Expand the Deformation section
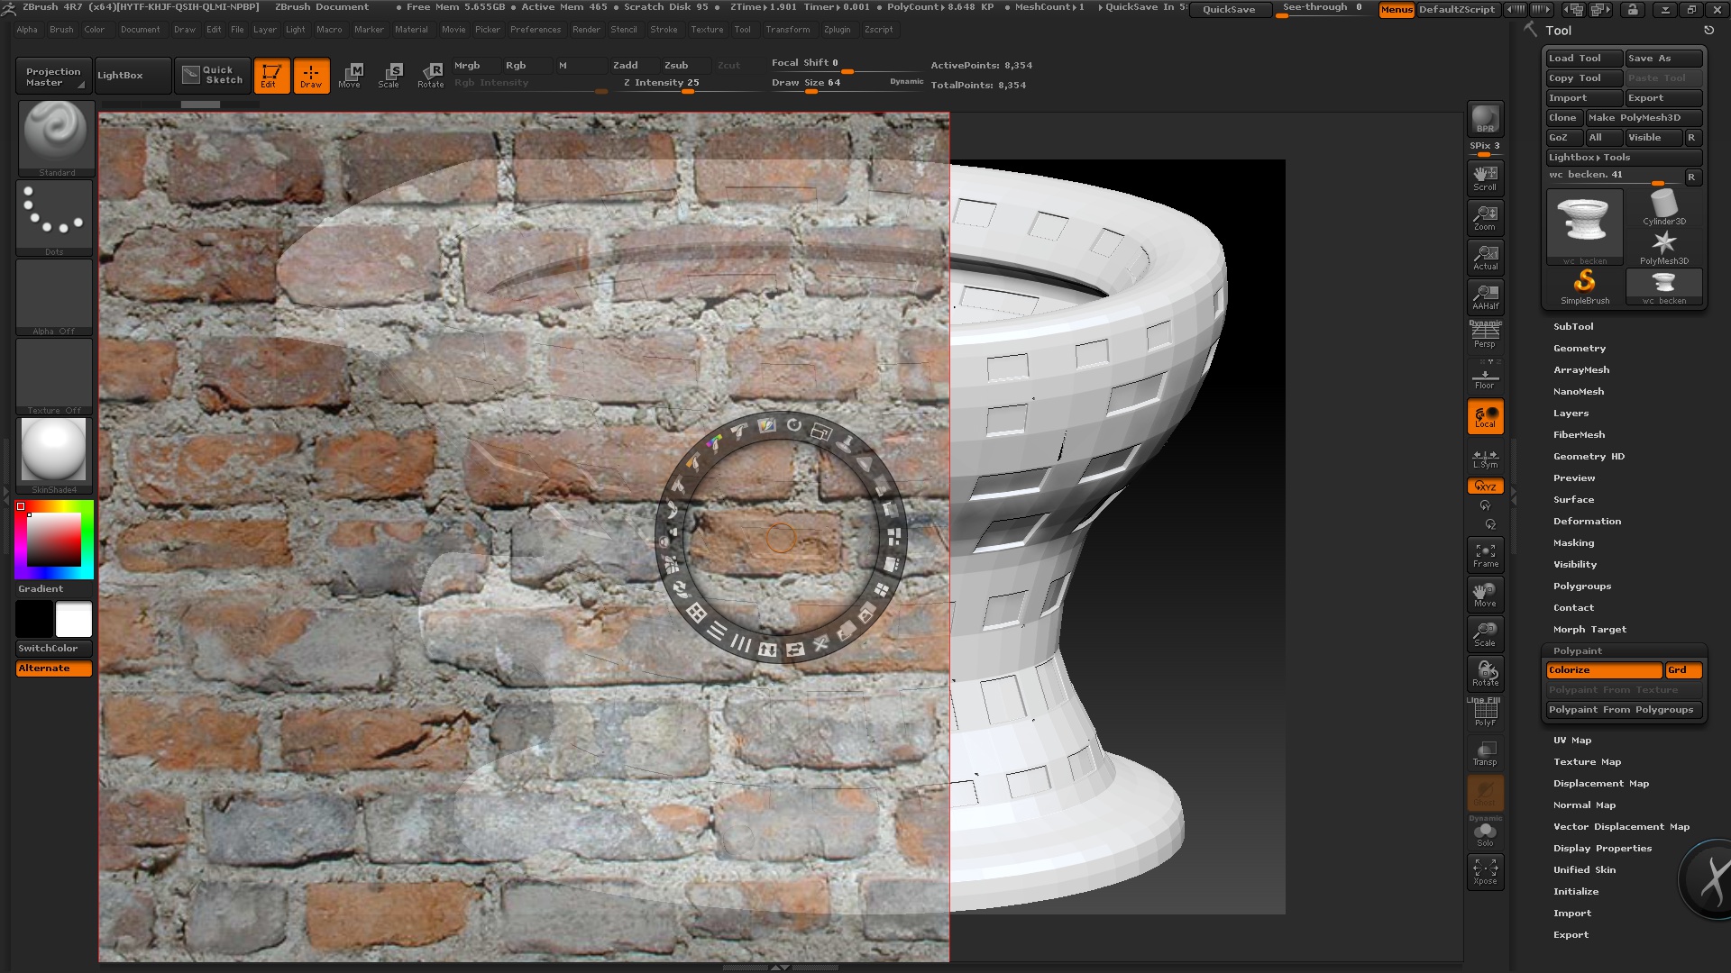Screen dimensions: 1731x973 [x=1587, y=521]
